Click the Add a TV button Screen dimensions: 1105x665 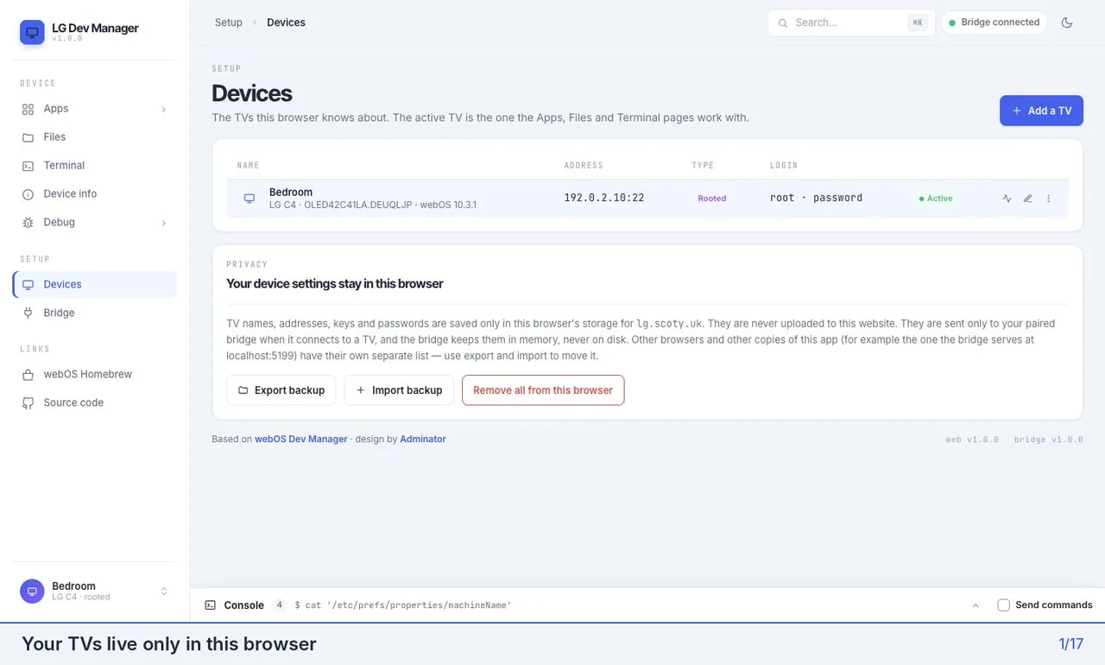[x=1041, y=111]
